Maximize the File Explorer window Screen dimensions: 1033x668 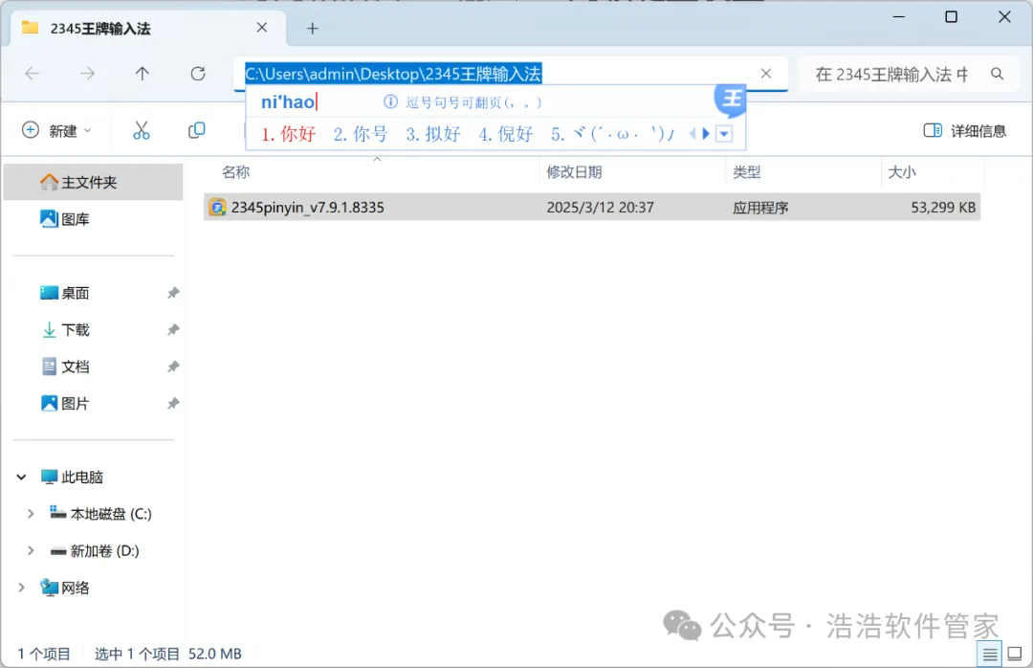pos(951,17)
